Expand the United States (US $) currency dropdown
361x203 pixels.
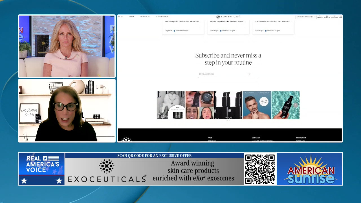pyautogui.click(x=306, y=17)
